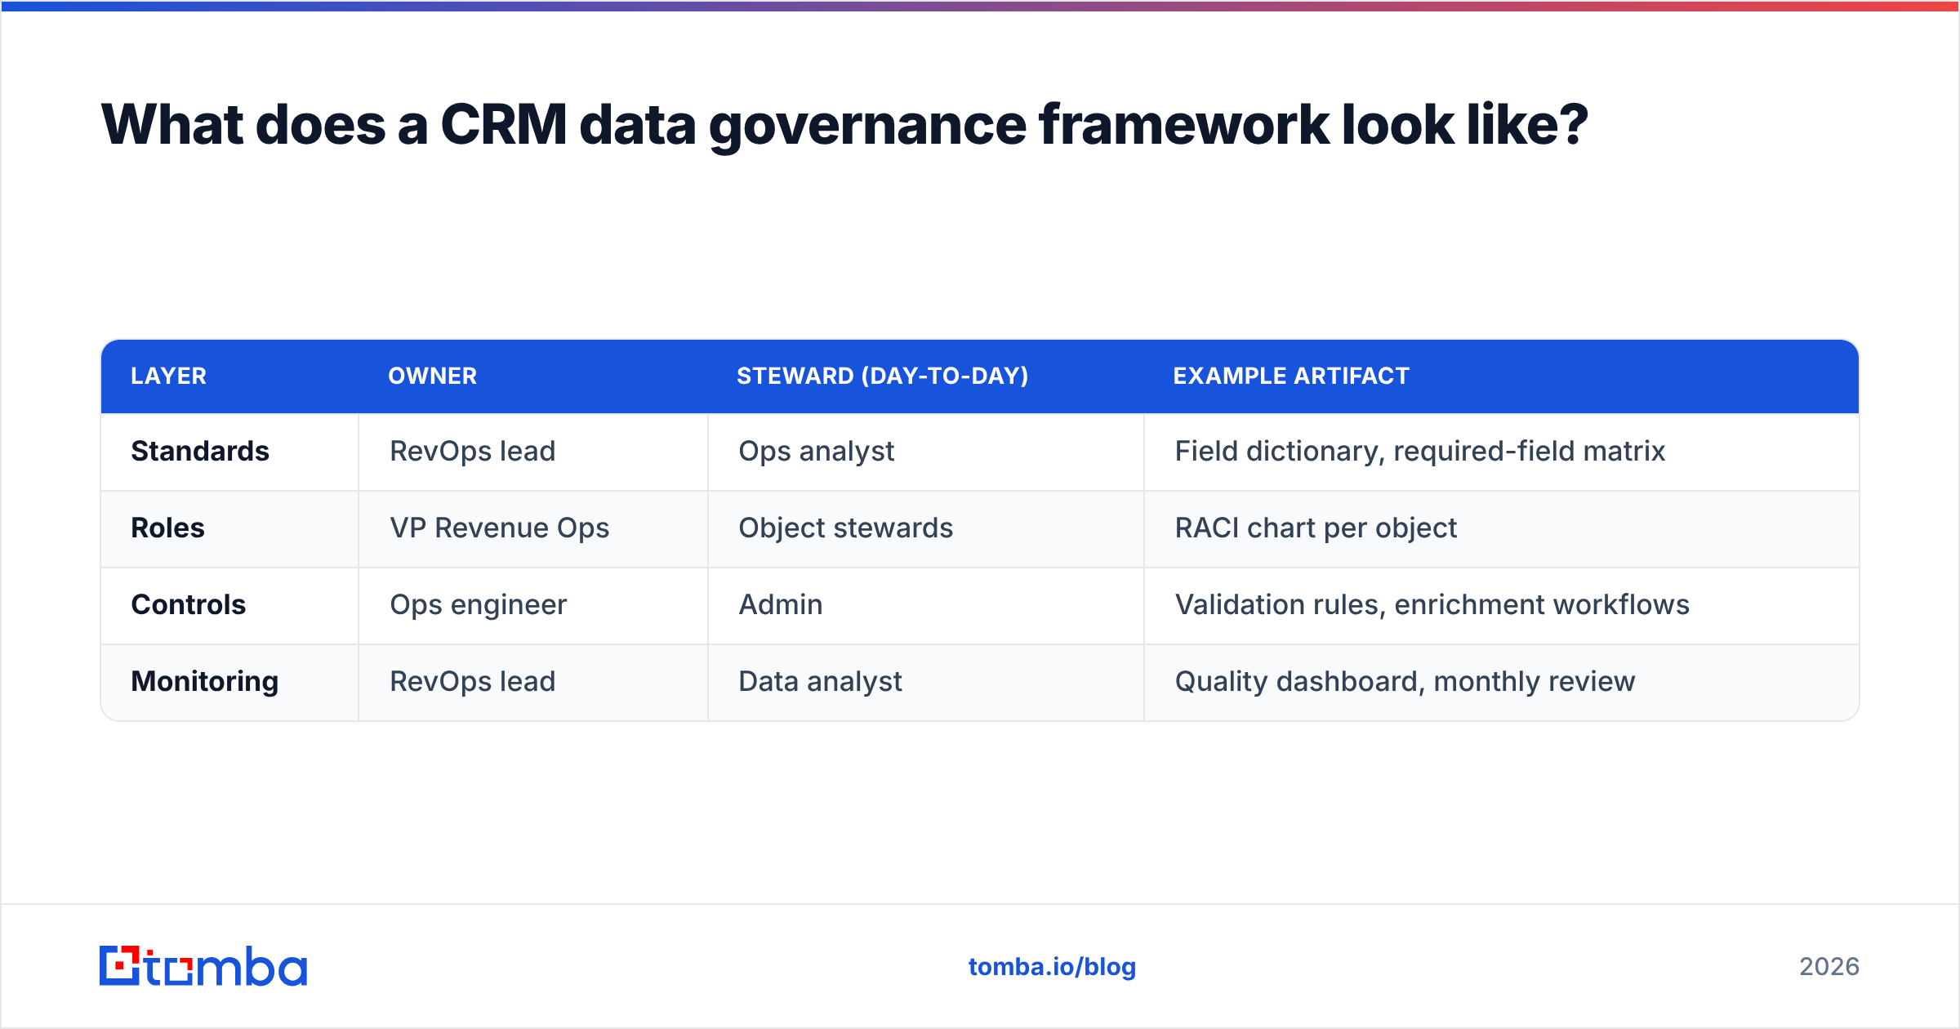Click the Controls row label
Screen dimensions: 1960x1029
tap(189, 604)
